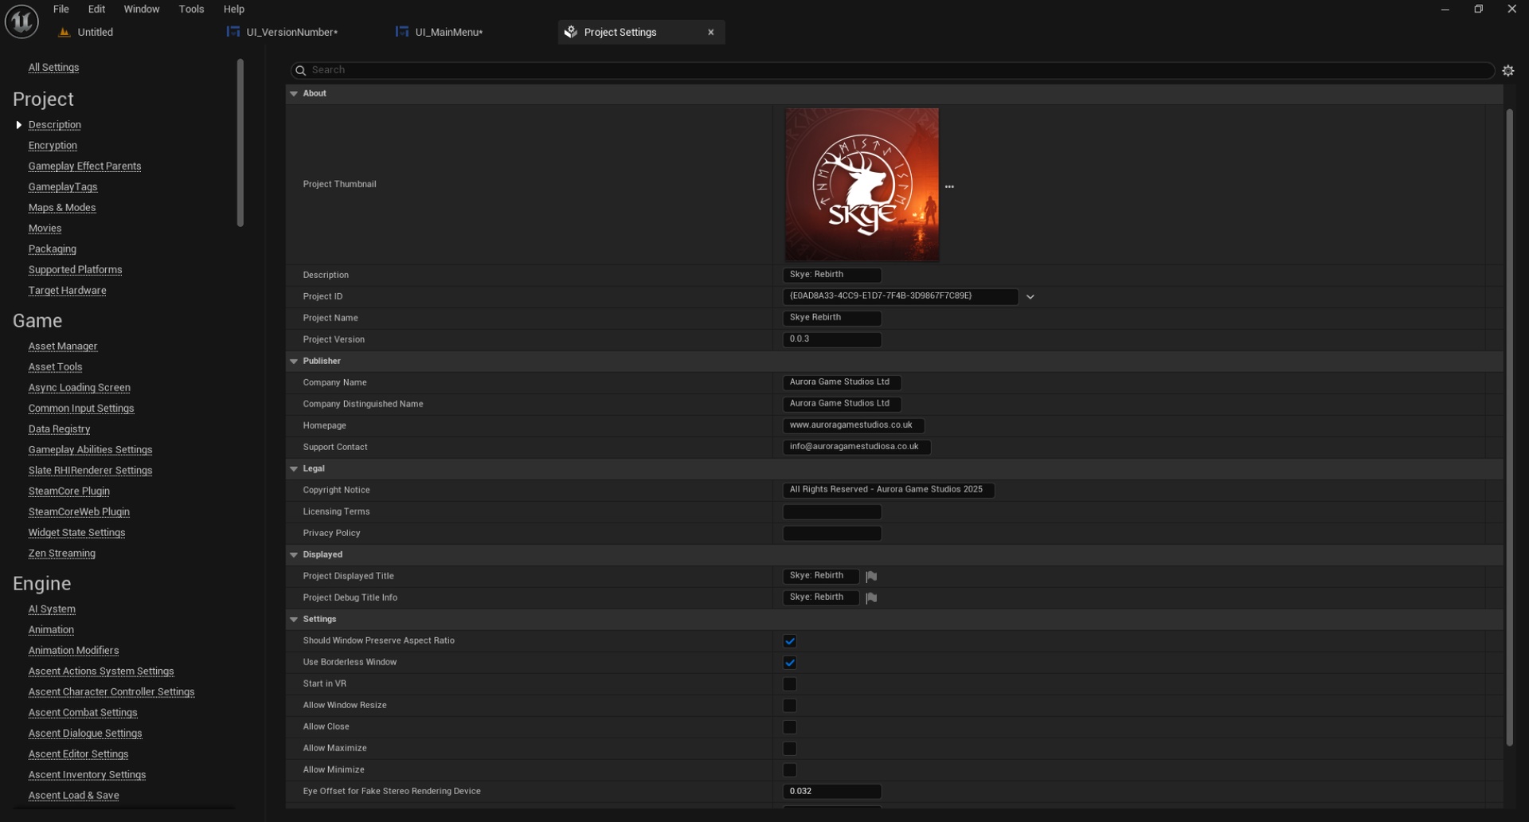
Task: Open the Edit menu
Action: pos(96,9)
